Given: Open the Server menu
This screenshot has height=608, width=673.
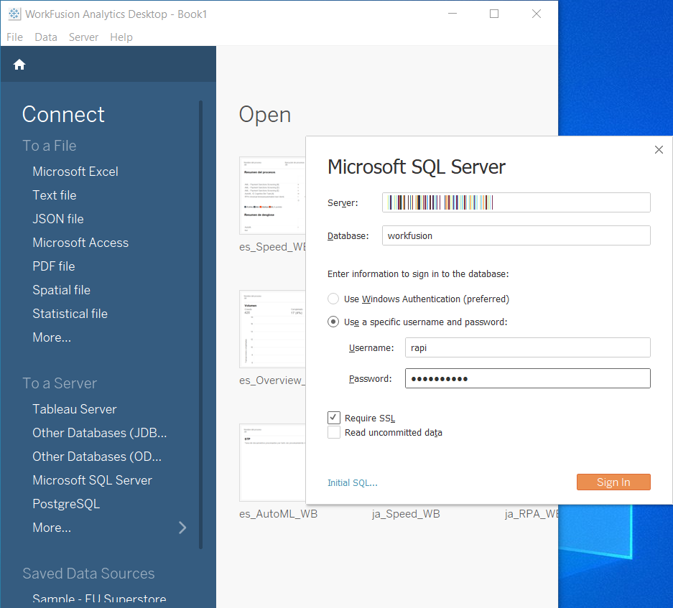Looking at the screenshot, I should pyautogui.click(x=84, y=37).
